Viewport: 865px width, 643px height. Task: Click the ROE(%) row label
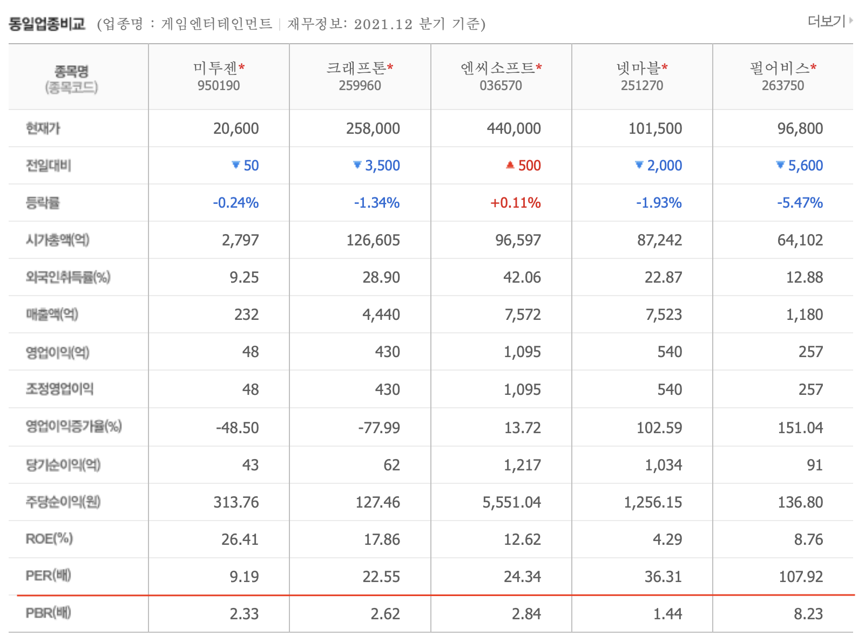click(49, 539)
